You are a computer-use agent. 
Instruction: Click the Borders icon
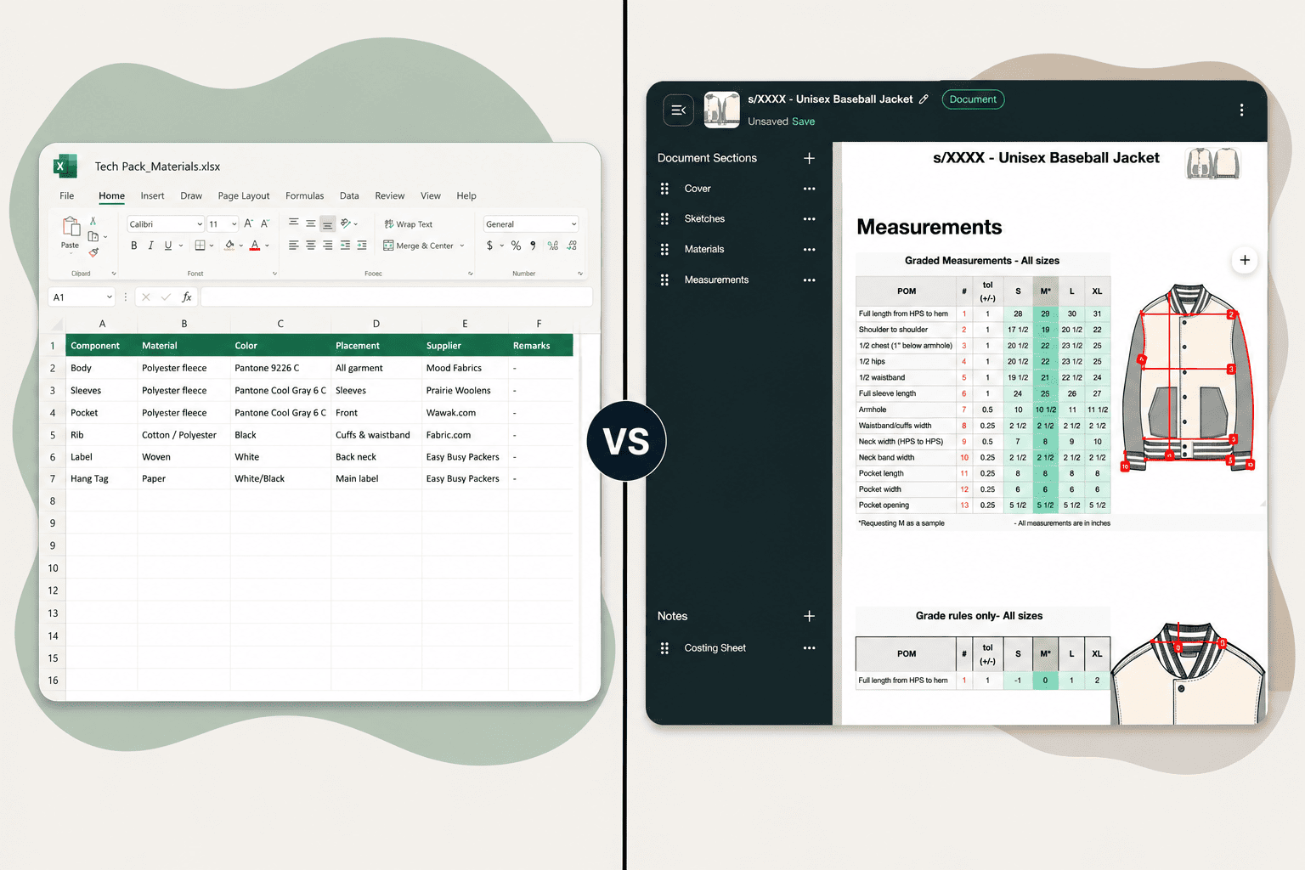coord(200,246)
